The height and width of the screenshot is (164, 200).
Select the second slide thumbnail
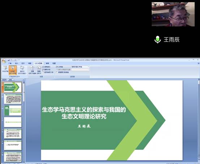(x=13, y=99)
